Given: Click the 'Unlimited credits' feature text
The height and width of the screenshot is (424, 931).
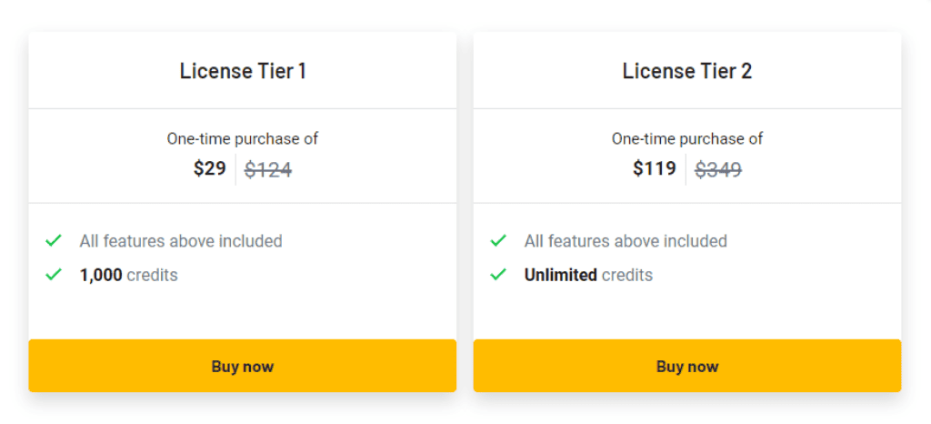Looking at the screenshot, I should pos(588,275).
